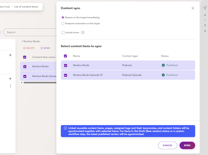The height and width of the screenshot is (155, 208).
Task: Uncheck Kentico Rocks in background content list
Action: pyautogui.click(x=25, y=66)
